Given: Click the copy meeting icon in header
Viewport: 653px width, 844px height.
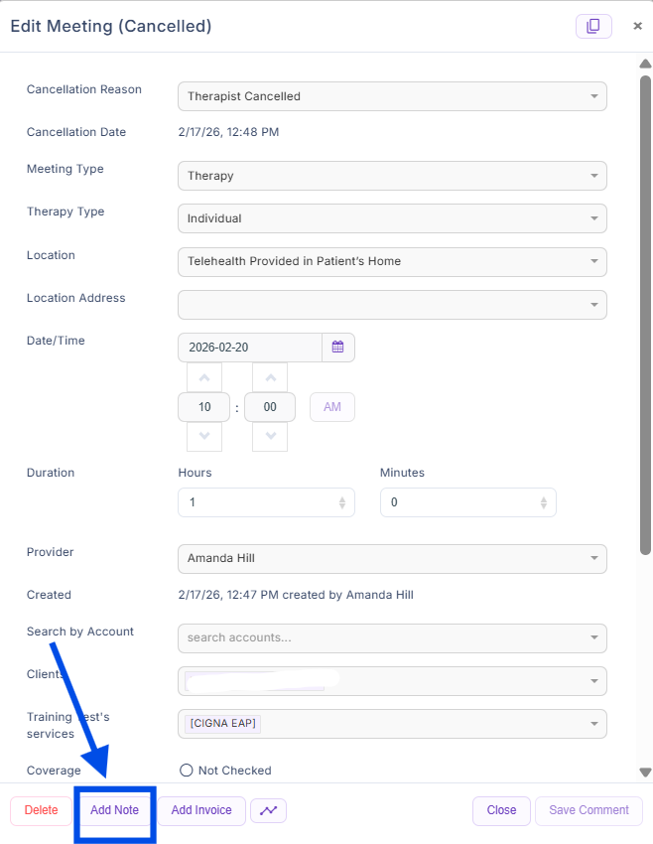Looking at the screenshot, I should coord(593,27).
